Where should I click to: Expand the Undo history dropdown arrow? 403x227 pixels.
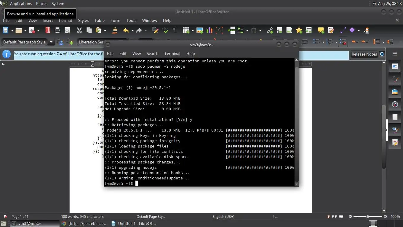click(132, 30)
